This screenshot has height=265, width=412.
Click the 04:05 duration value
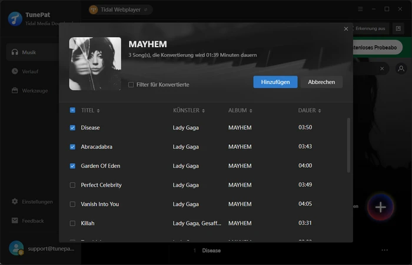pos(305,204)
